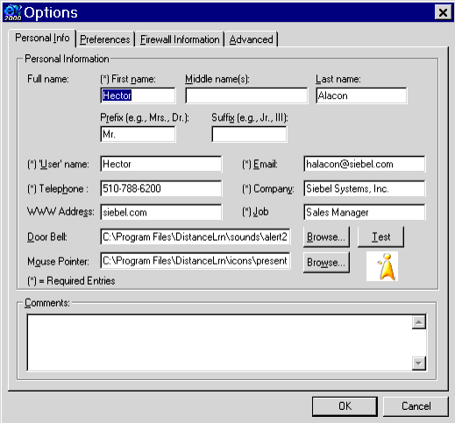Click the Email field with halacon@siebel.com
The height and width of the screenshot is (423, 455).
(x=365, y=164)
